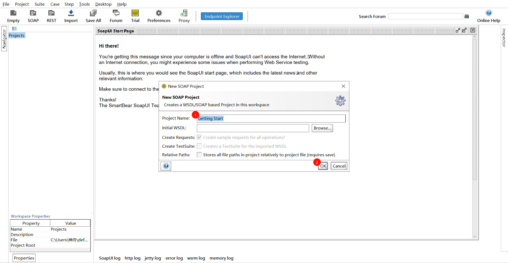Click the Project Root property row
Viewport: 508px width, 263px height.
click(50, 245)
